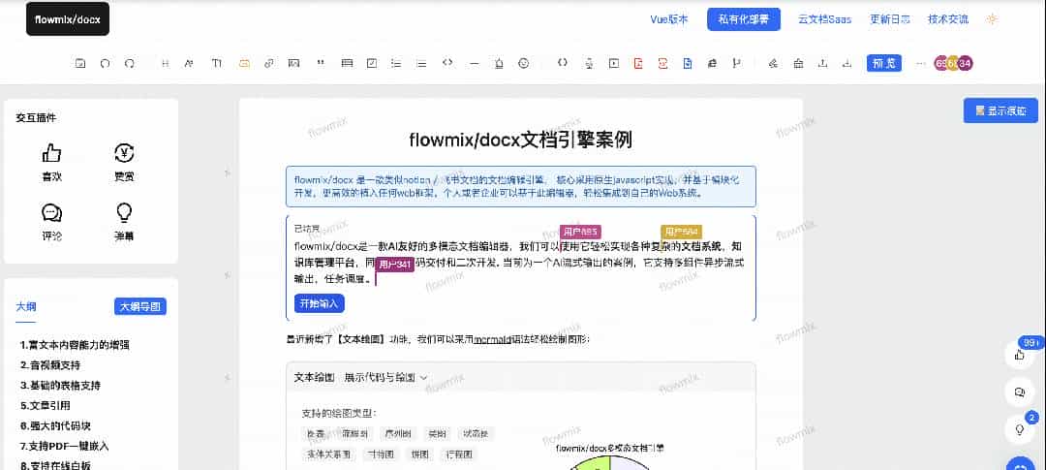This screenshot has width=1046, height=470.
Task: Open the 云文档Saas link
Action: (824, 19)
